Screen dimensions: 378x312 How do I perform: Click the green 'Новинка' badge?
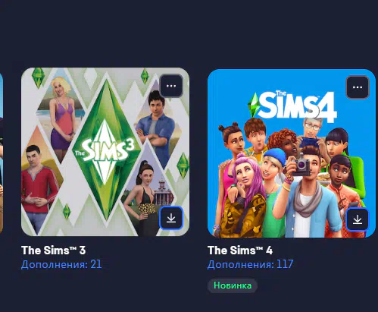click(233, 285)
